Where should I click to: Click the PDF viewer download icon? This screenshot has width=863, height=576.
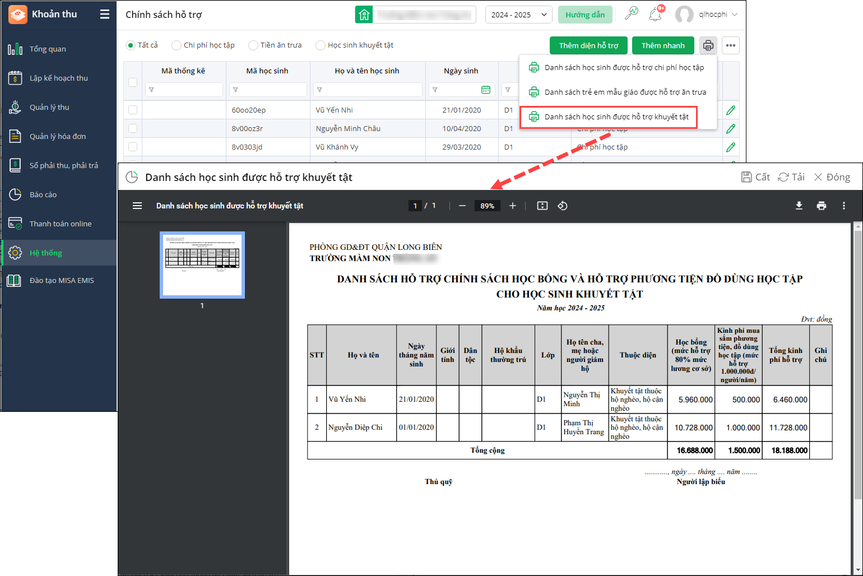[x=799, y=206]
